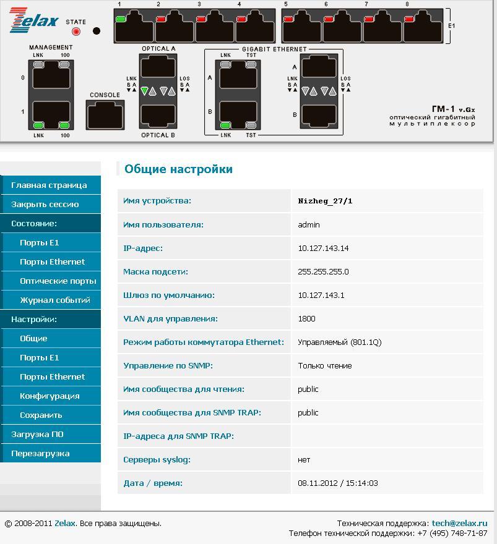Click Gigabit Ethernet RJ45 port A

point(238,75)
